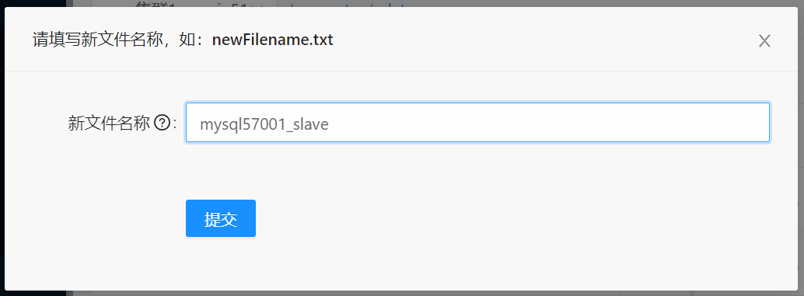The image size is (804, 296).
Task: Click the divider line beneath the dialog title
Action: [x=401, y=71]
